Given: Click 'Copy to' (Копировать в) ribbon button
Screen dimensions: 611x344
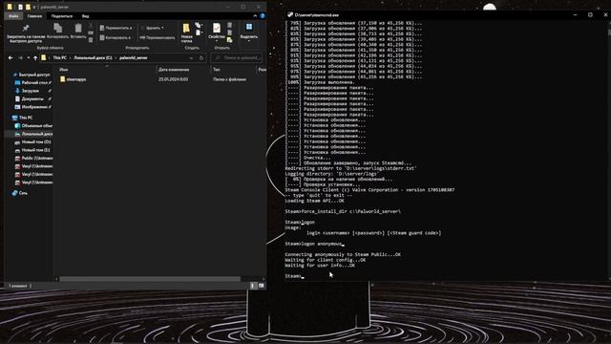Looking at the screenshot, I should 116,38.
